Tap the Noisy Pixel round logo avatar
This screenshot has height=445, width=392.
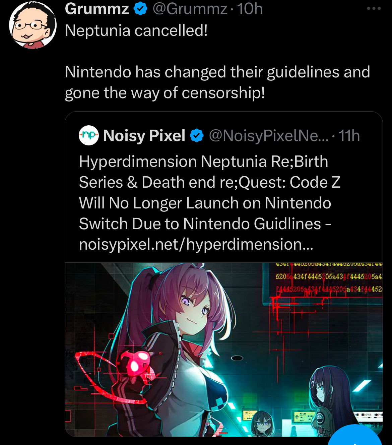click(x=88, y=136)
